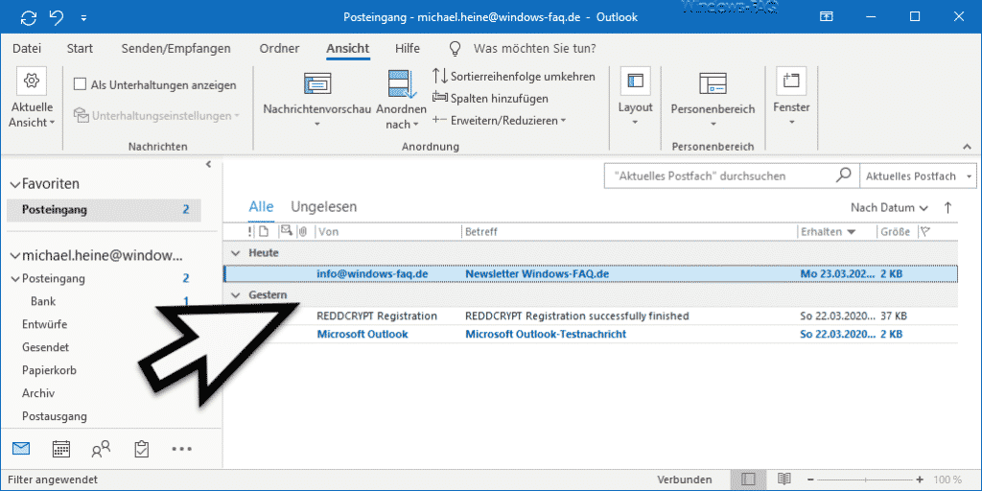982x491 pixels.
Task: Collapse the ribbon with the chevron arrow
Action: tap(968, 146)
